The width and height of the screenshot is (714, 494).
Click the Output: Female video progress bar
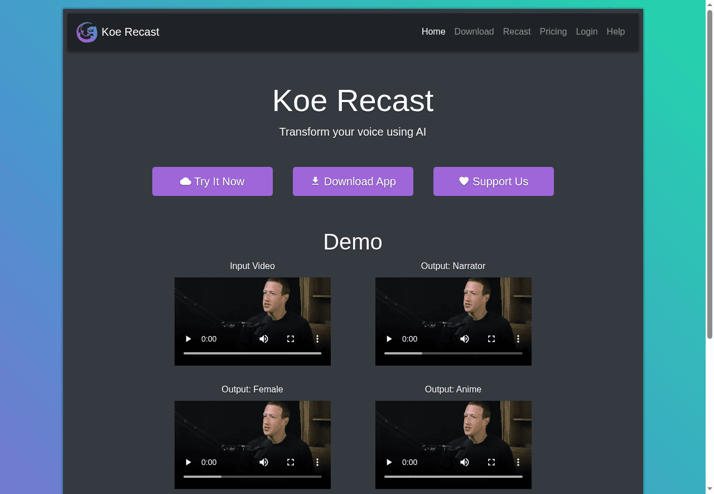click(x=252, y=477)
